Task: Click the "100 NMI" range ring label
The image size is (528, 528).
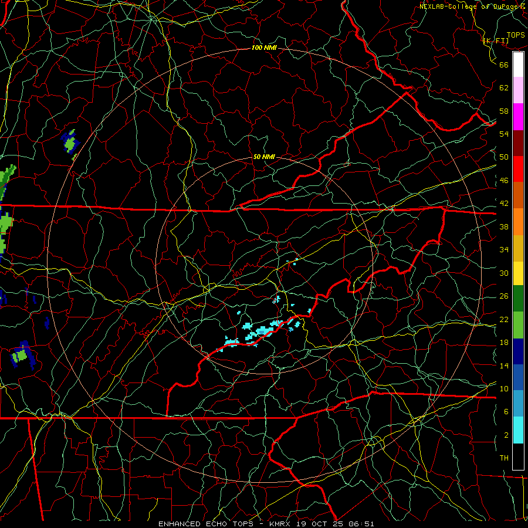Action: coord(265,48)
